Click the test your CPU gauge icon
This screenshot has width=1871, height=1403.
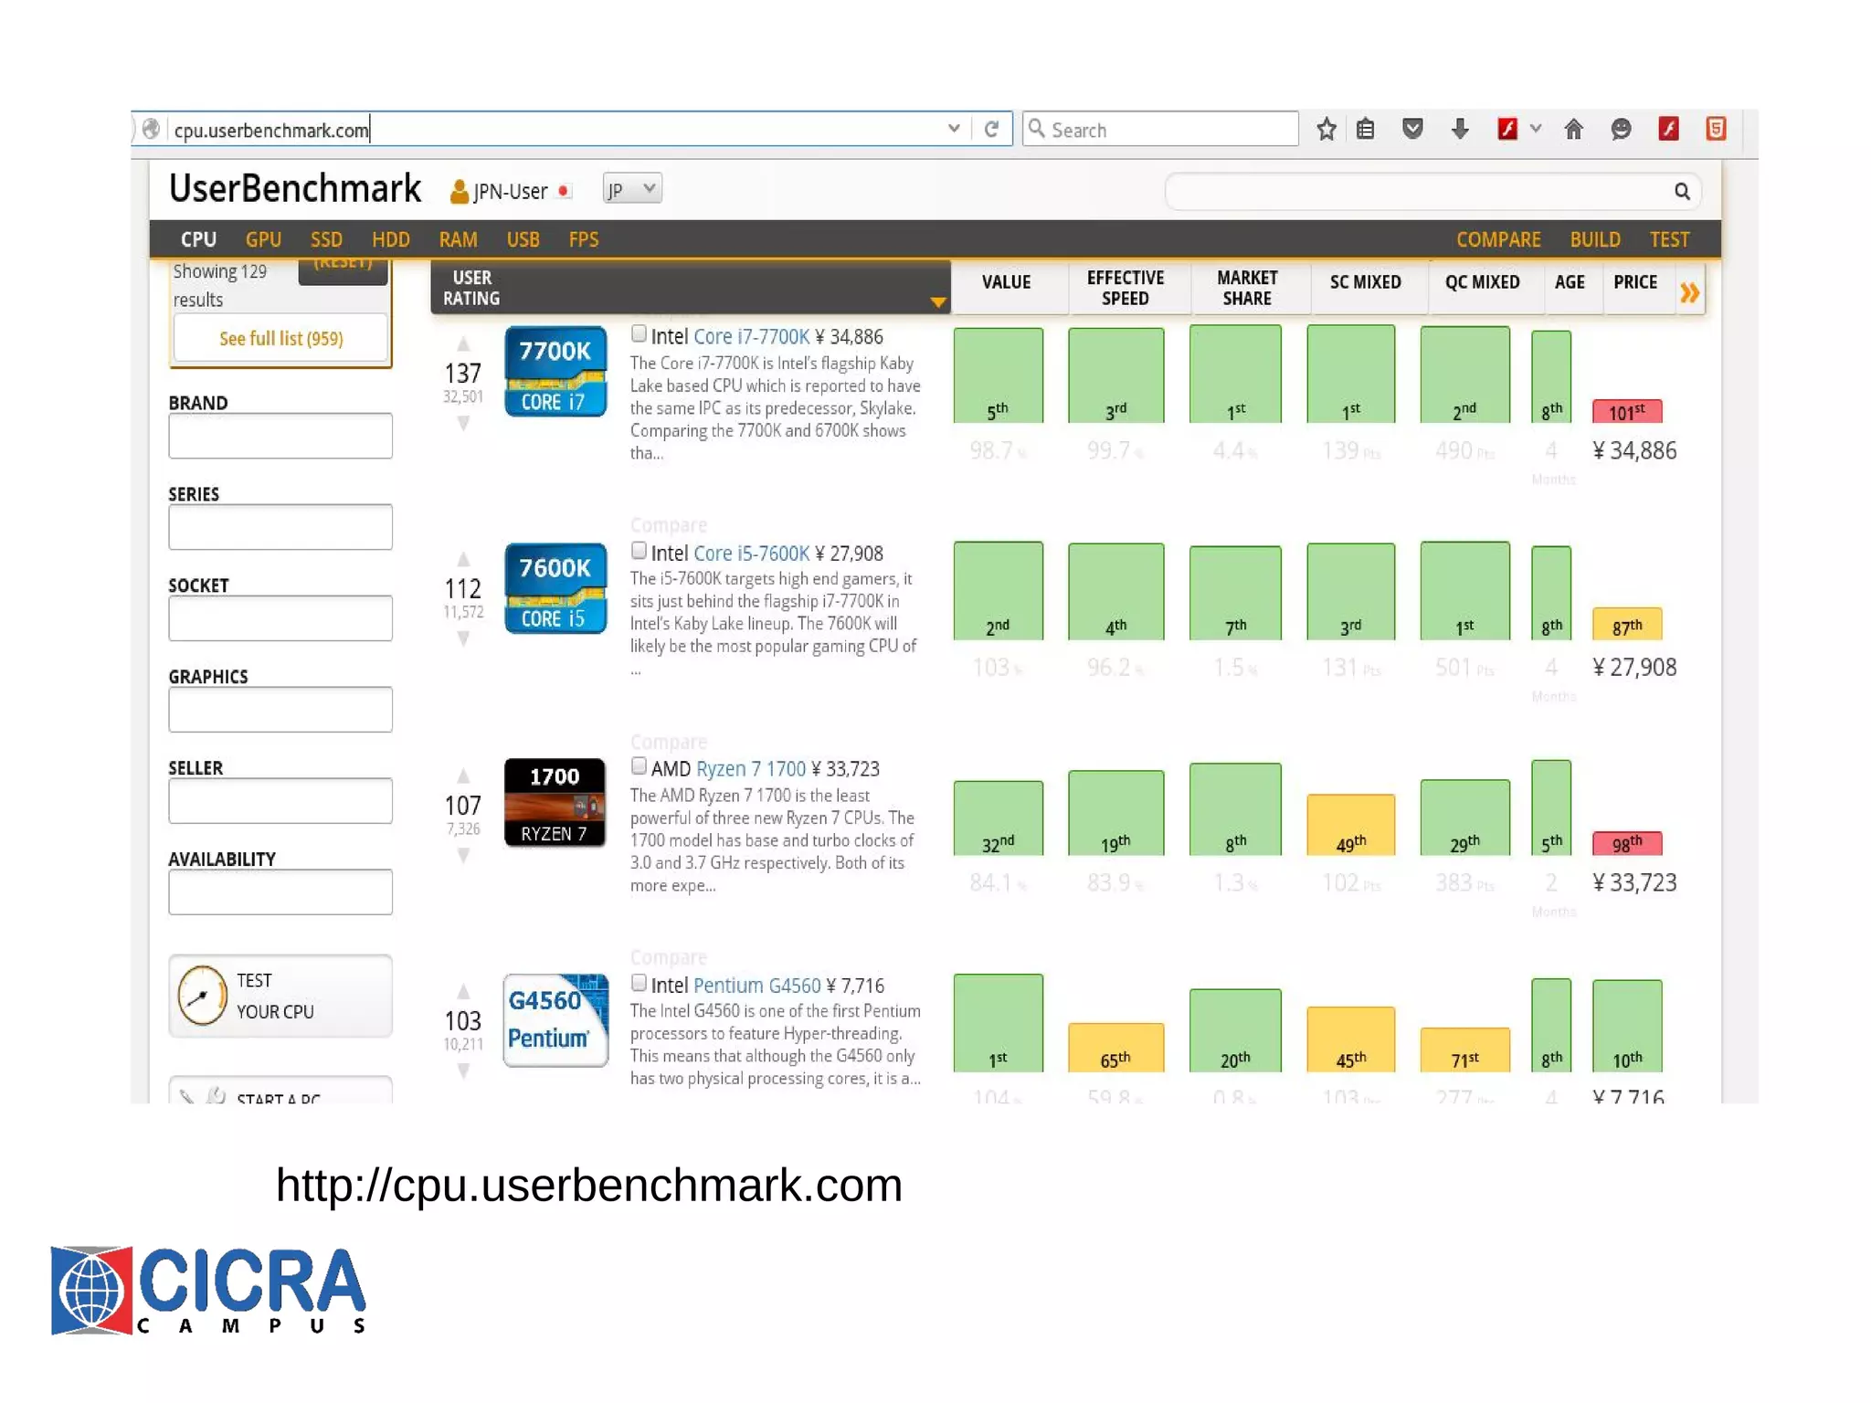(x=201, y=996)
